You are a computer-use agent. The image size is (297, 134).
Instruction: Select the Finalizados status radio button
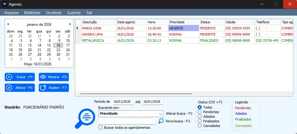coord(200,121)
